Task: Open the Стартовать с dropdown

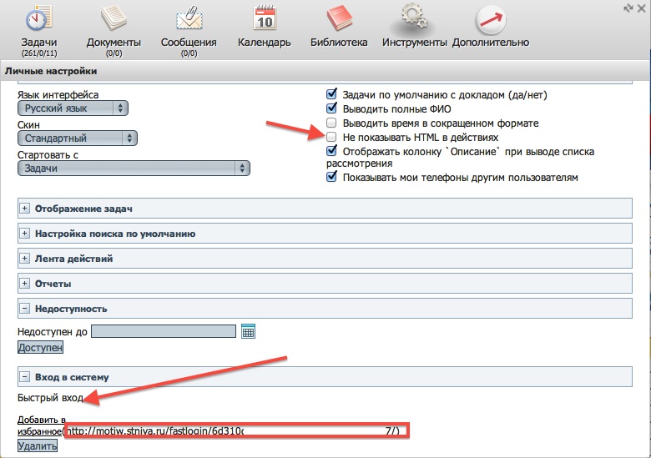Action: [x=134, y=168]
